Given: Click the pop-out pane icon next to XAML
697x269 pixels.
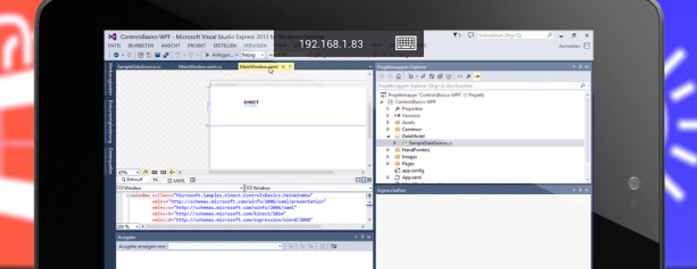Looking at the screenshot, I should [x=193, y=180].
